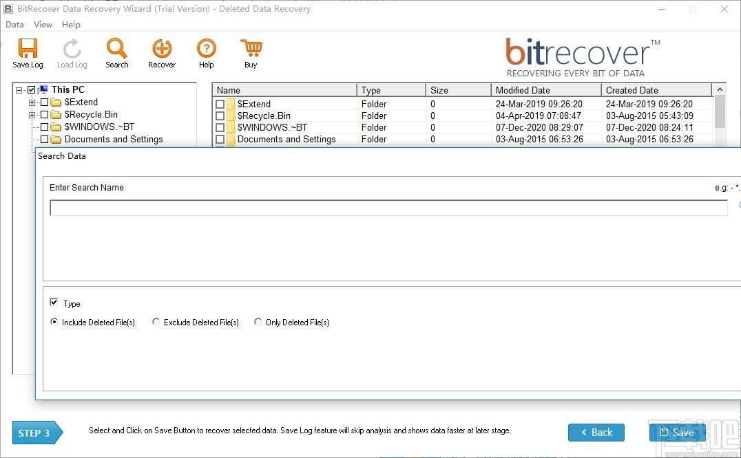The image size is (741, 458).
Task: Click the This PC computer icon
Action: pos(43,89)
